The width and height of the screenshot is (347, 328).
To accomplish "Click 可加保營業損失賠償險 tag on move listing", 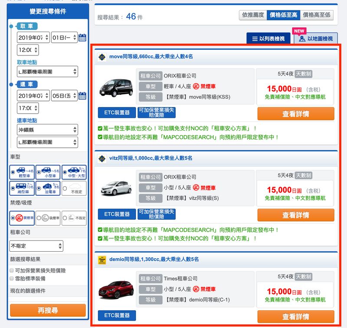I will click(157, 113).
